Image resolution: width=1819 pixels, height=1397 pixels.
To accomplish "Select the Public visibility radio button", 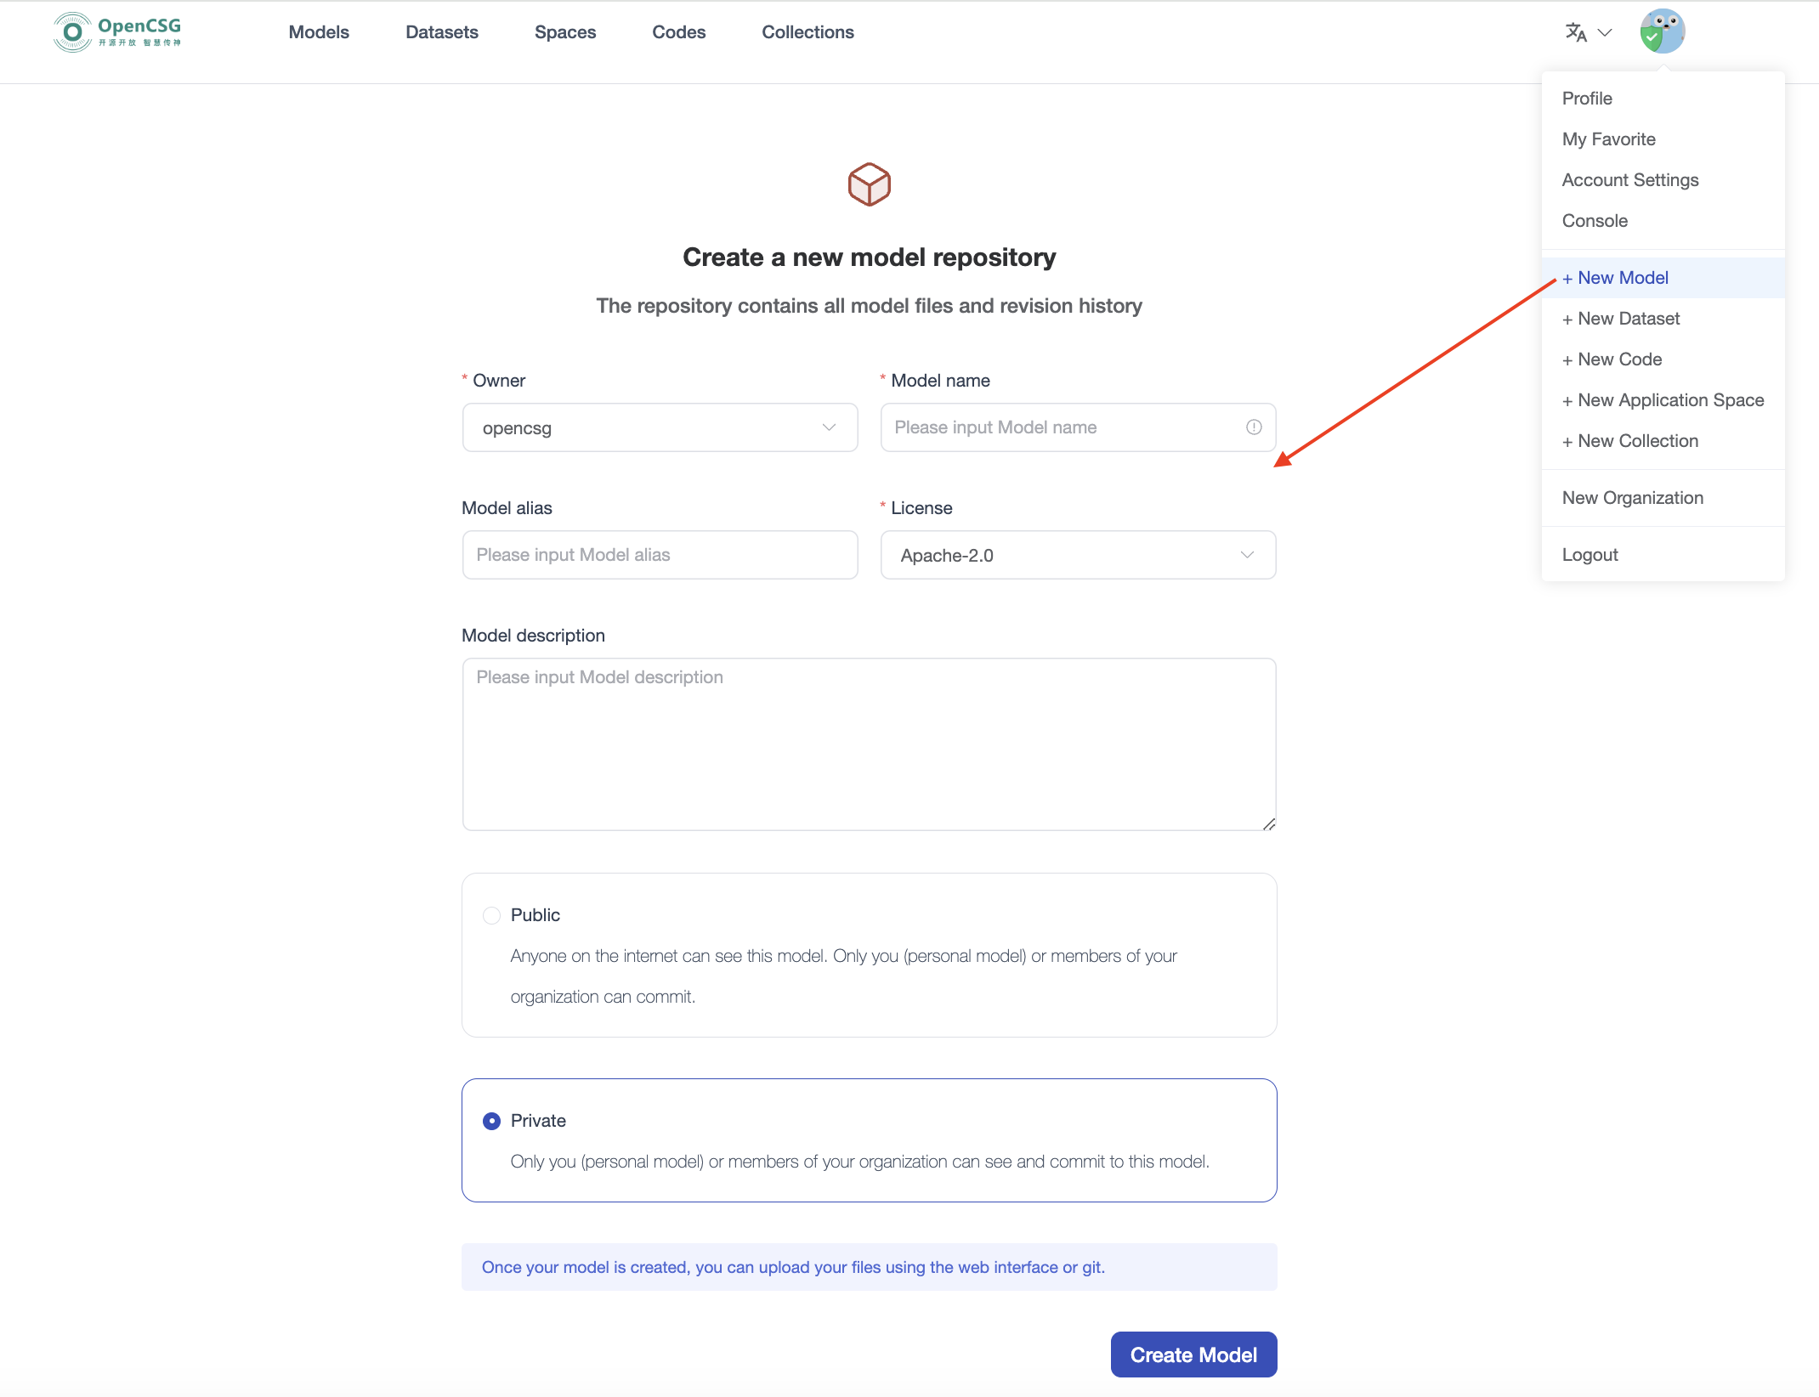I will (491, 915).
